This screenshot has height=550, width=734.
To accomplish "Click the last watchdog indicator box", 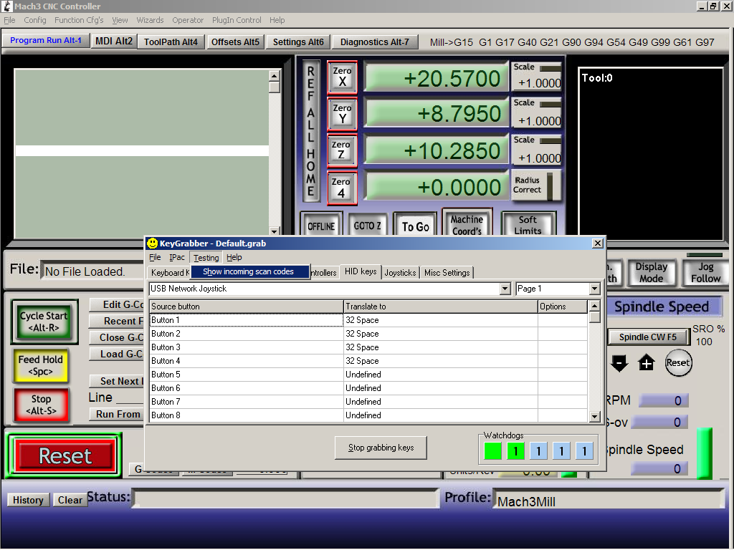I will tap(584, 451).
